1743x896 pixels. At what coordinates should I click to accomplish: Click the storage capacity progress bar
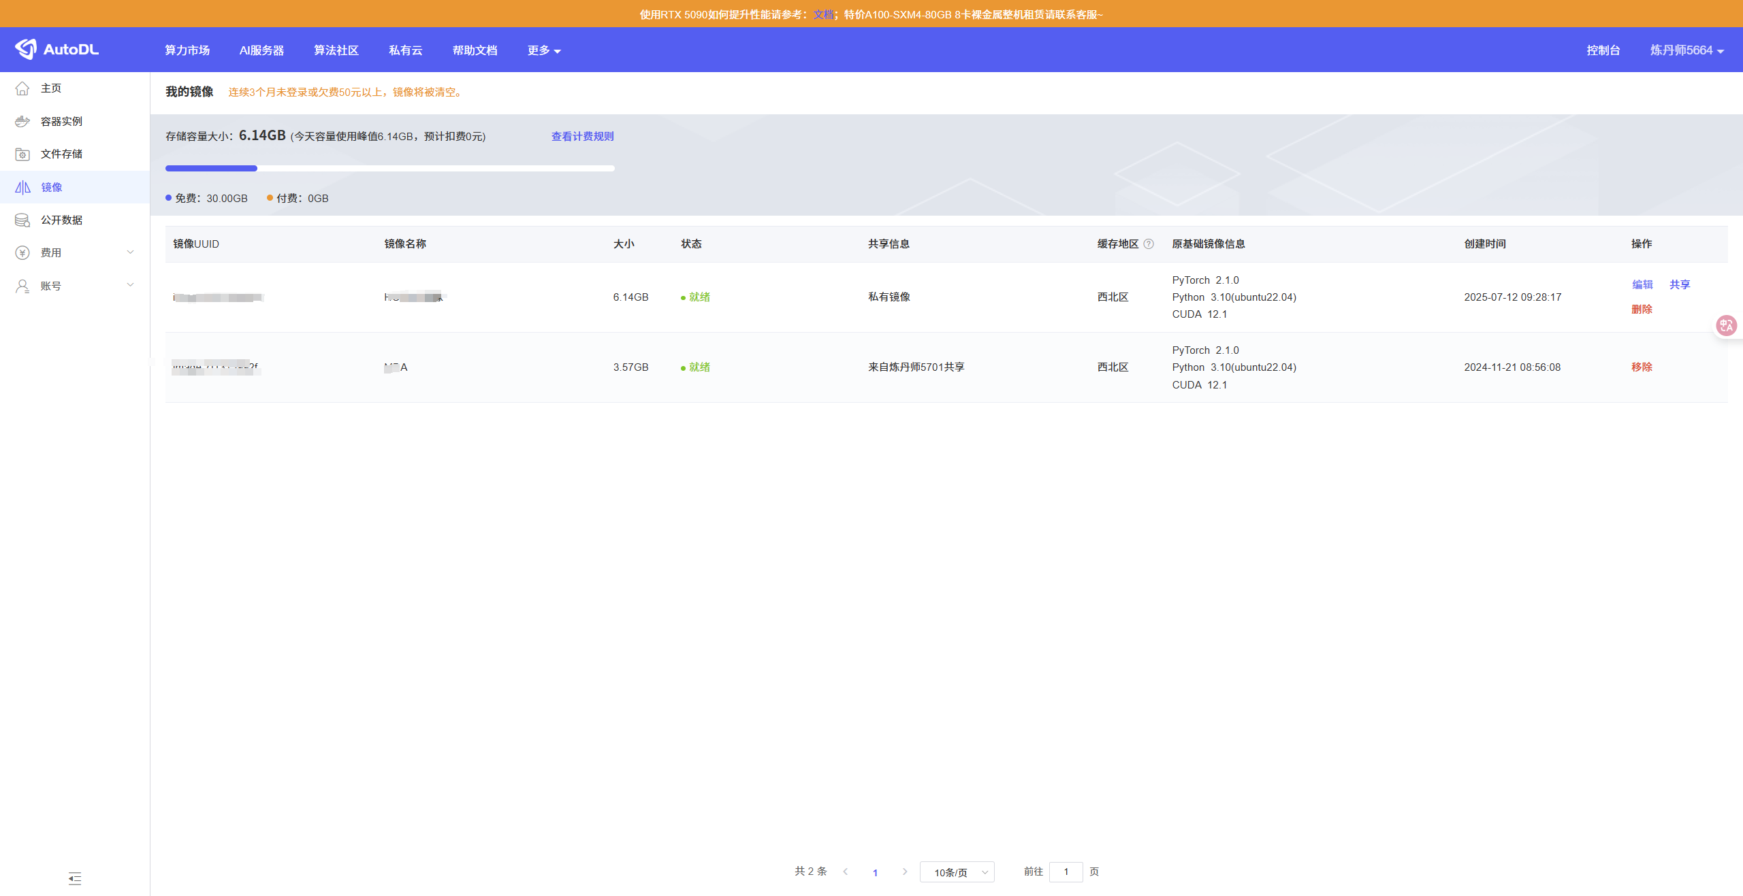(389, 168)
